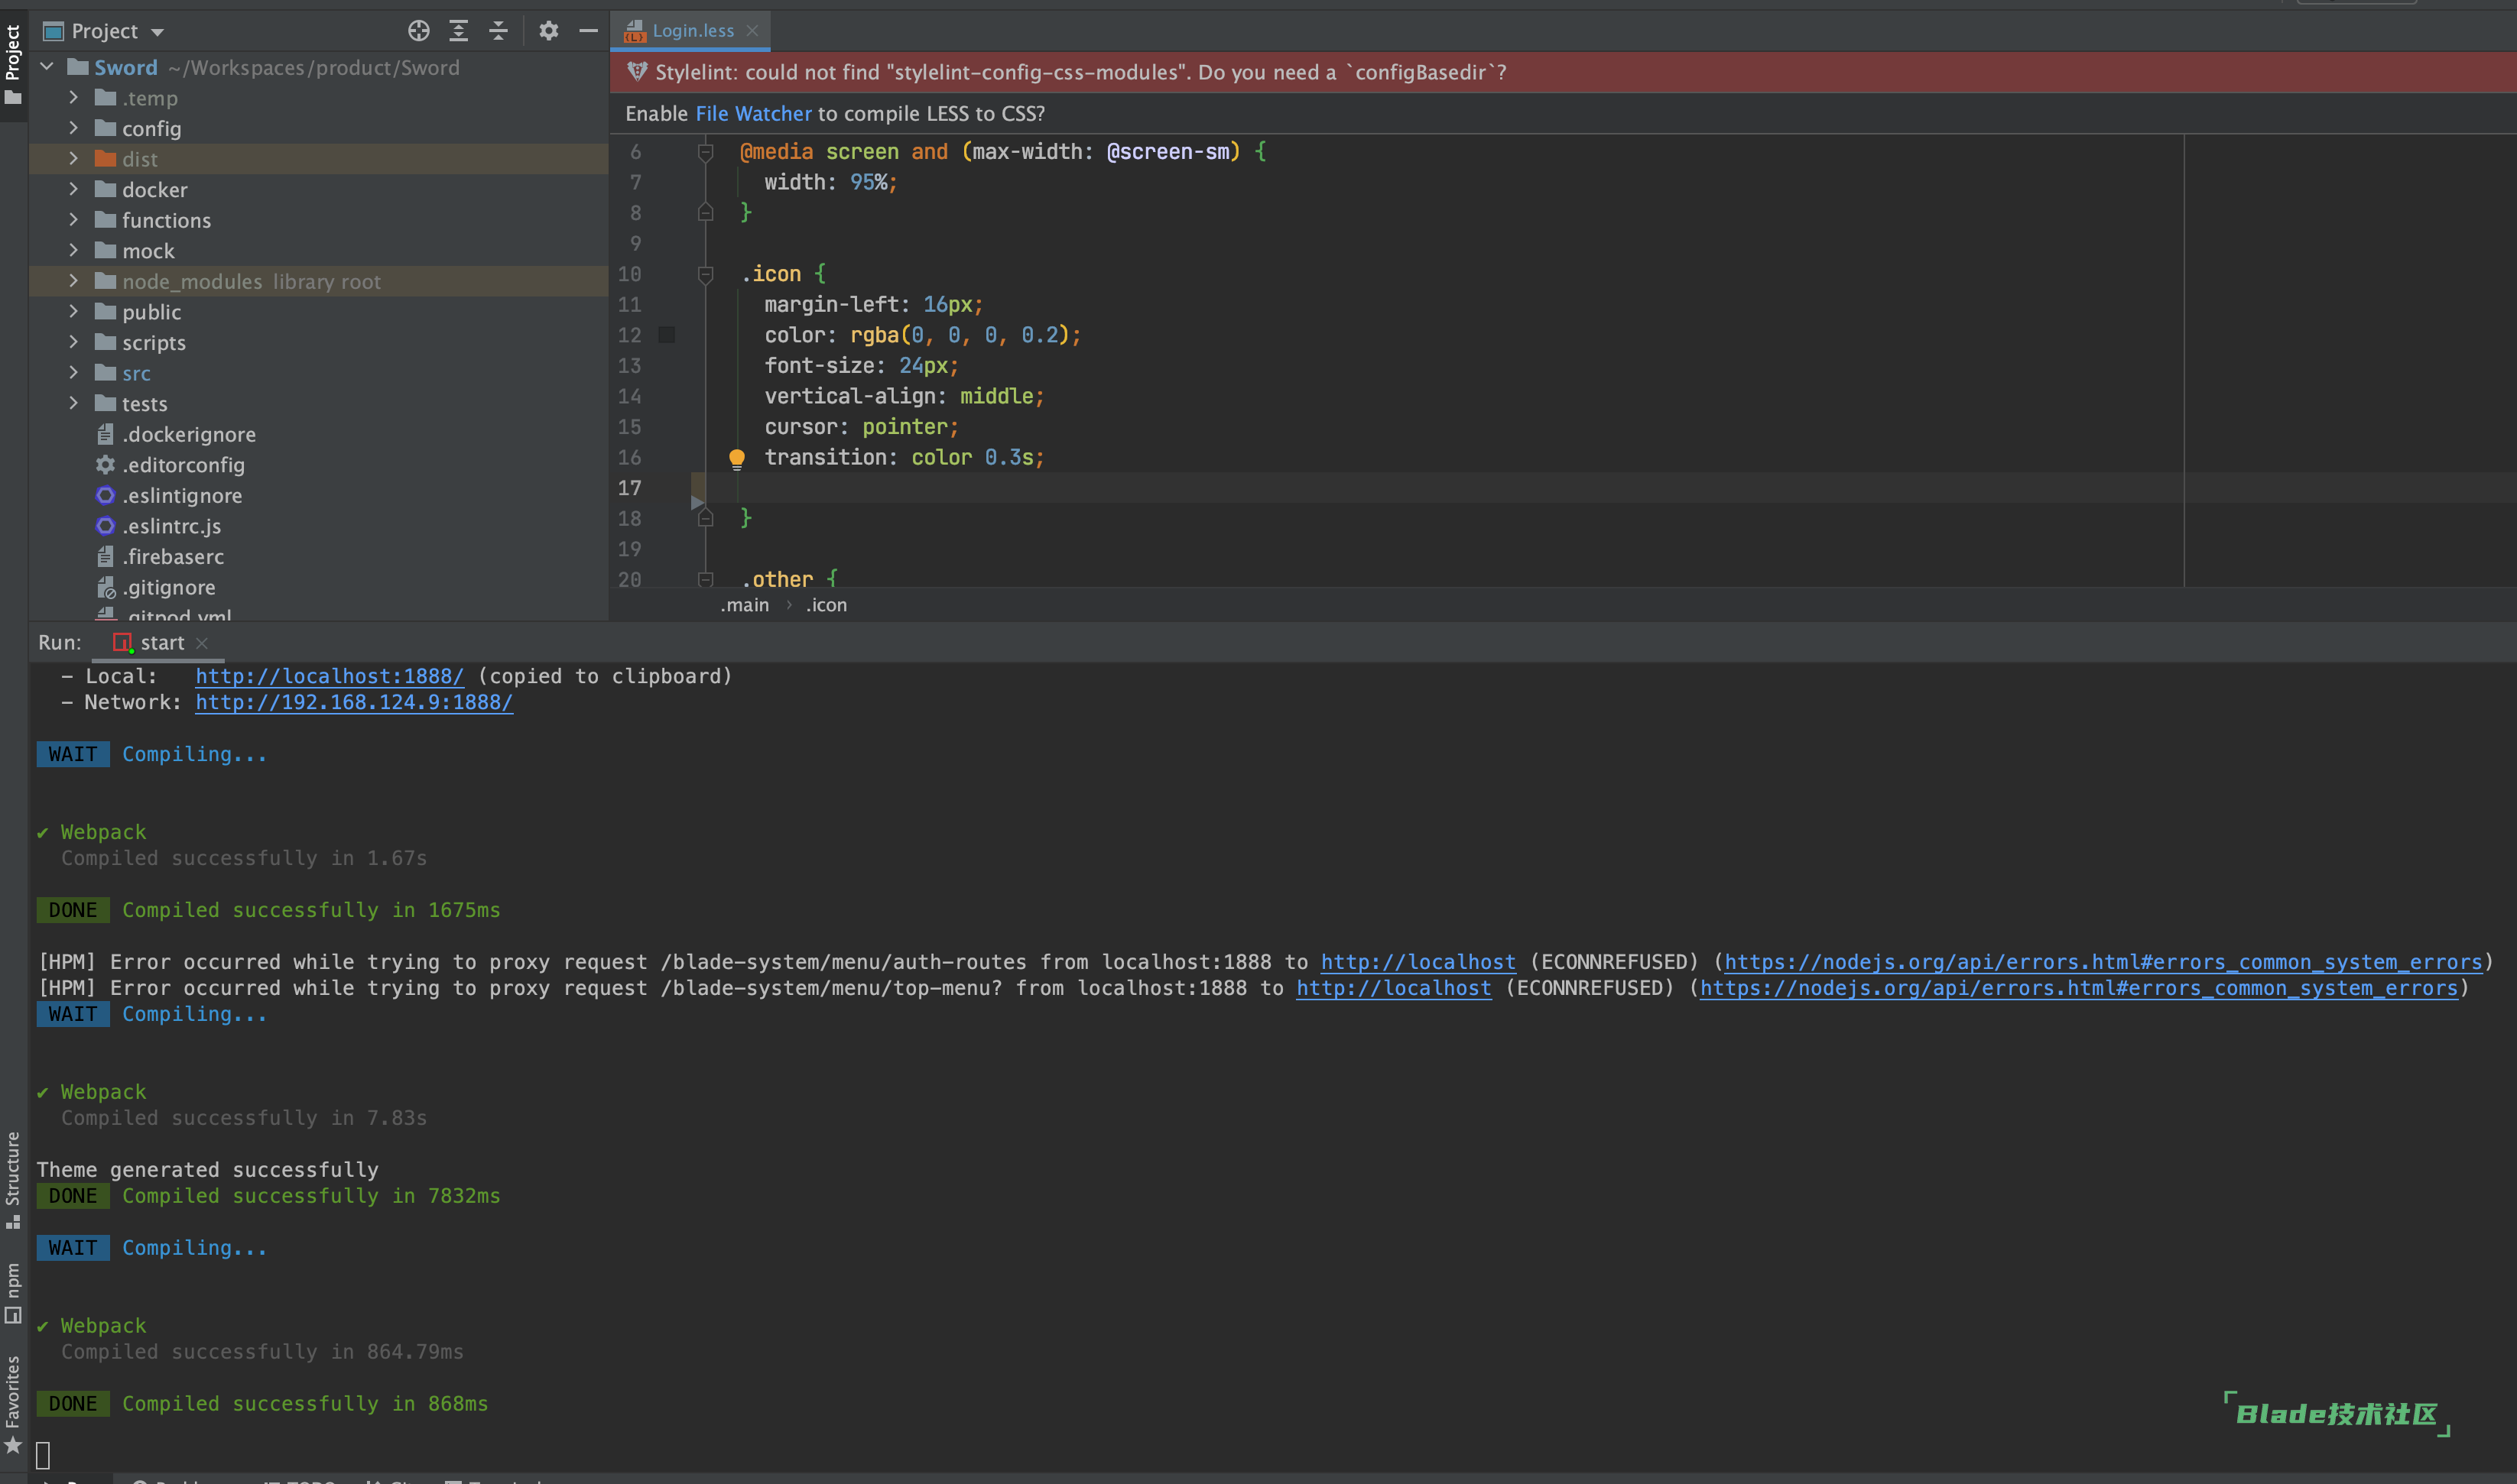Open the network http://192.168.124.9:1888/ link
2517x1484 pixels.
click(x=354, y=702)
